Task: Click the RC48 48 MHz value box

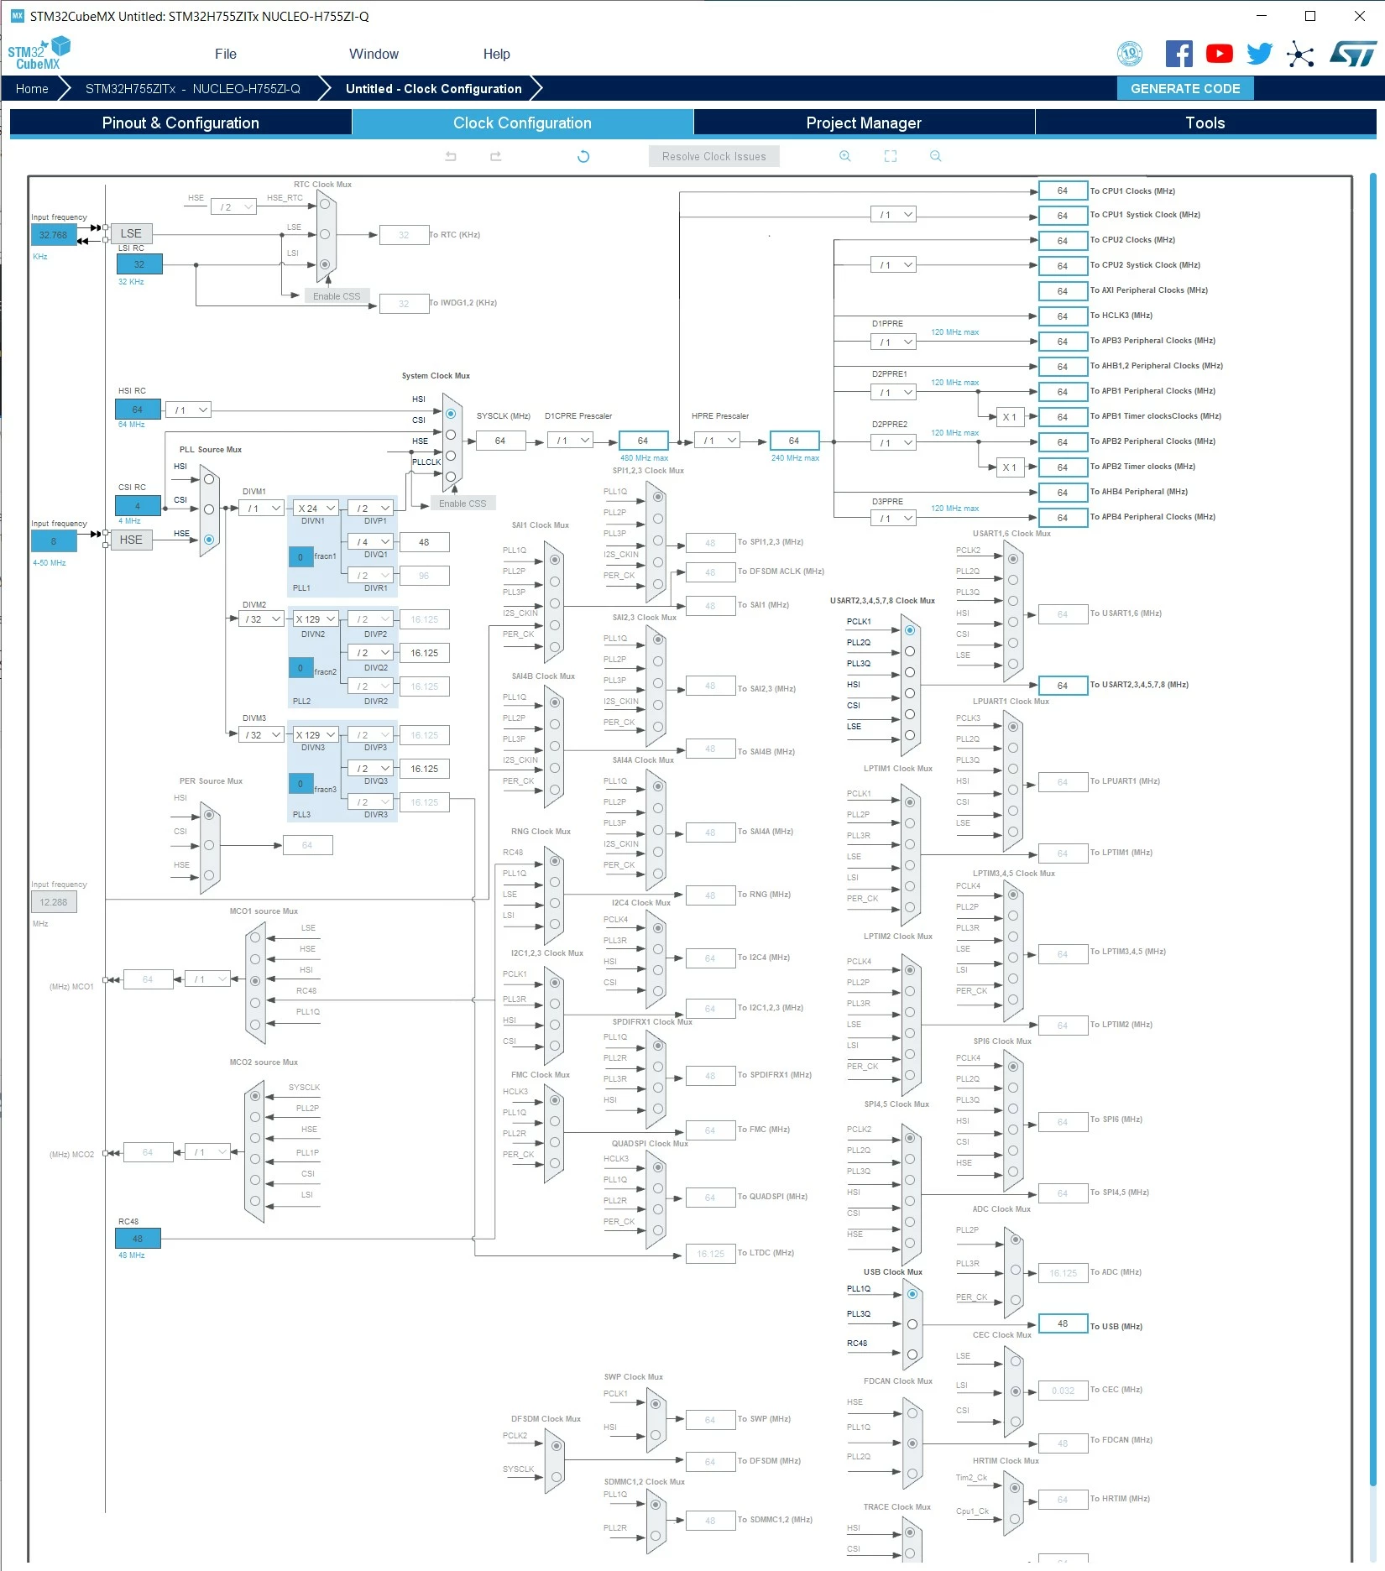Action: [x=138, y=1239]
